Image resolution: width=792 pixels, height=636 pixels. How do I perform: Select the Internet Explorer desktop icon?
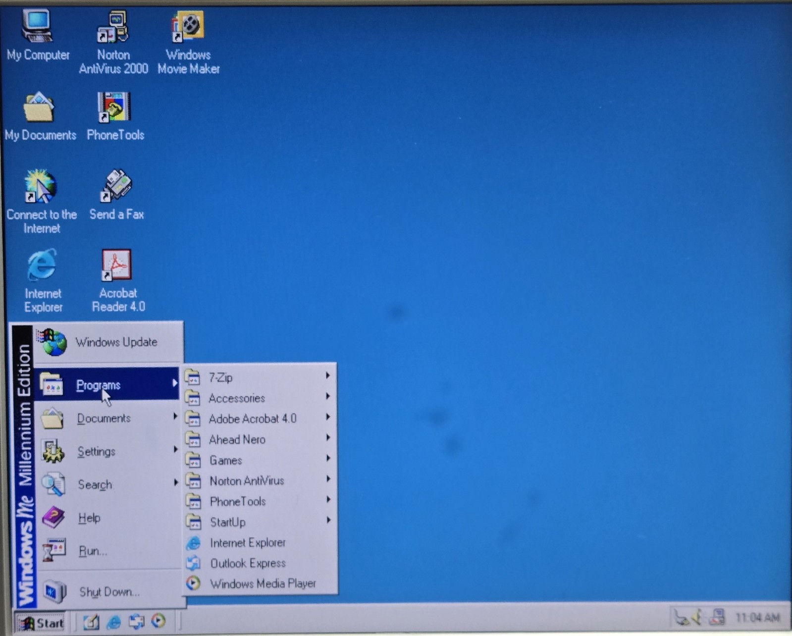(x=43, y=281)
